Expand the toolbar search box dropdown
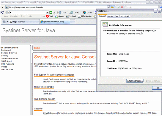This screenshot has height=116, width=162. tap(47, 13)
